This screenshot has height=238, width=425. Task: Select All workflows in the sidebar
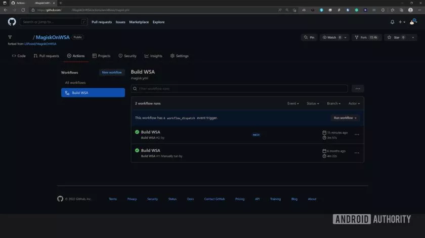coord(75,83)
